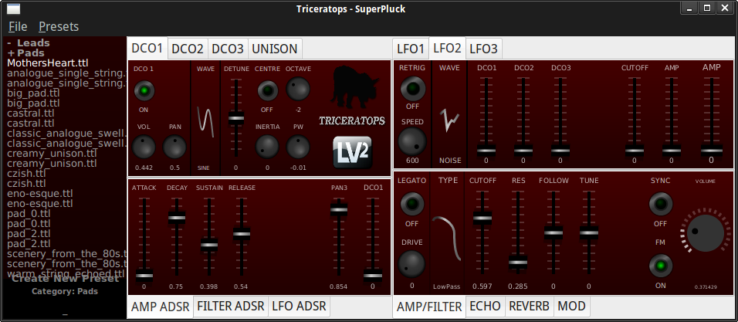Click the DRIVE knob
Screen dimensions: 738x322
411,263
